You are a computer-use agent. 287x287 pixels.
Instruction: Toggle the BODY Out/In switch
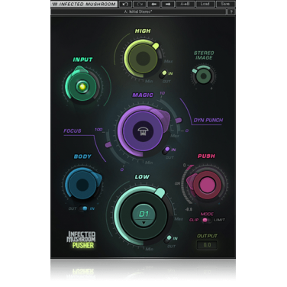(x=83, y=208)
